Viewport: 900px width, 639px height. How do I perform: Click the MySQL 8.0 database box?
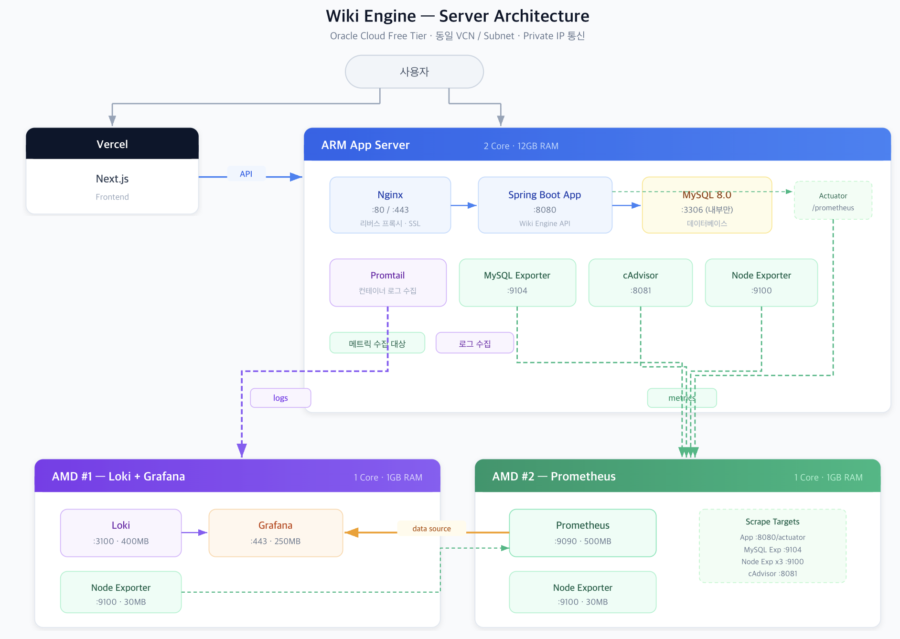[707, 210]
